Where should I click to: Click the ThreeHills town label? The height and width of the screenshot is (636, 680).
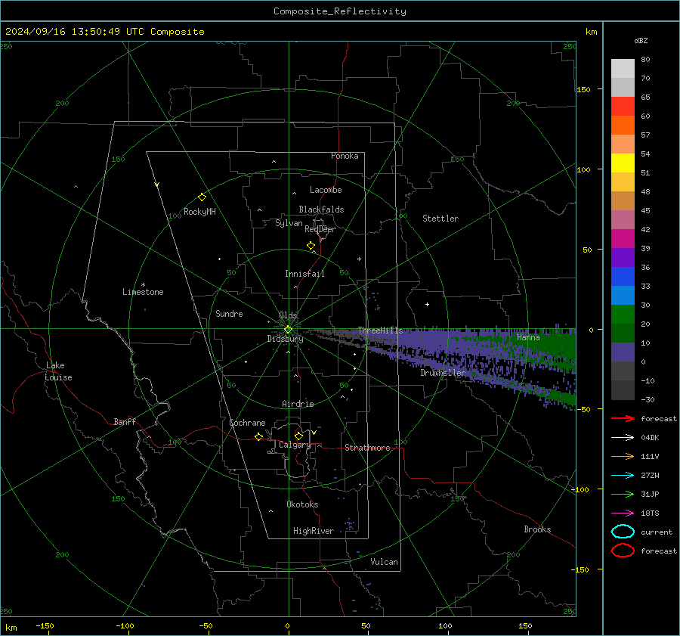click(x=380, y=330)
